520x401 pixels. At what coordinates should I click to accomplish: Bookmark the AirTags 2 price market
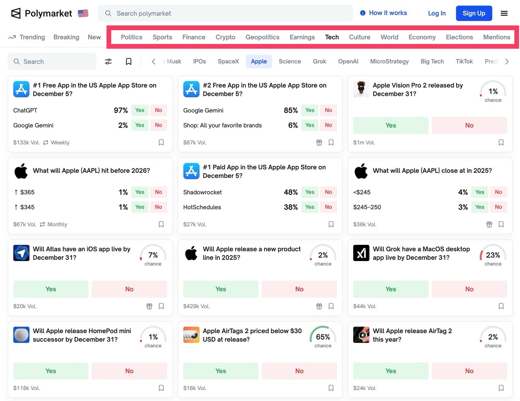click(331, 388)
